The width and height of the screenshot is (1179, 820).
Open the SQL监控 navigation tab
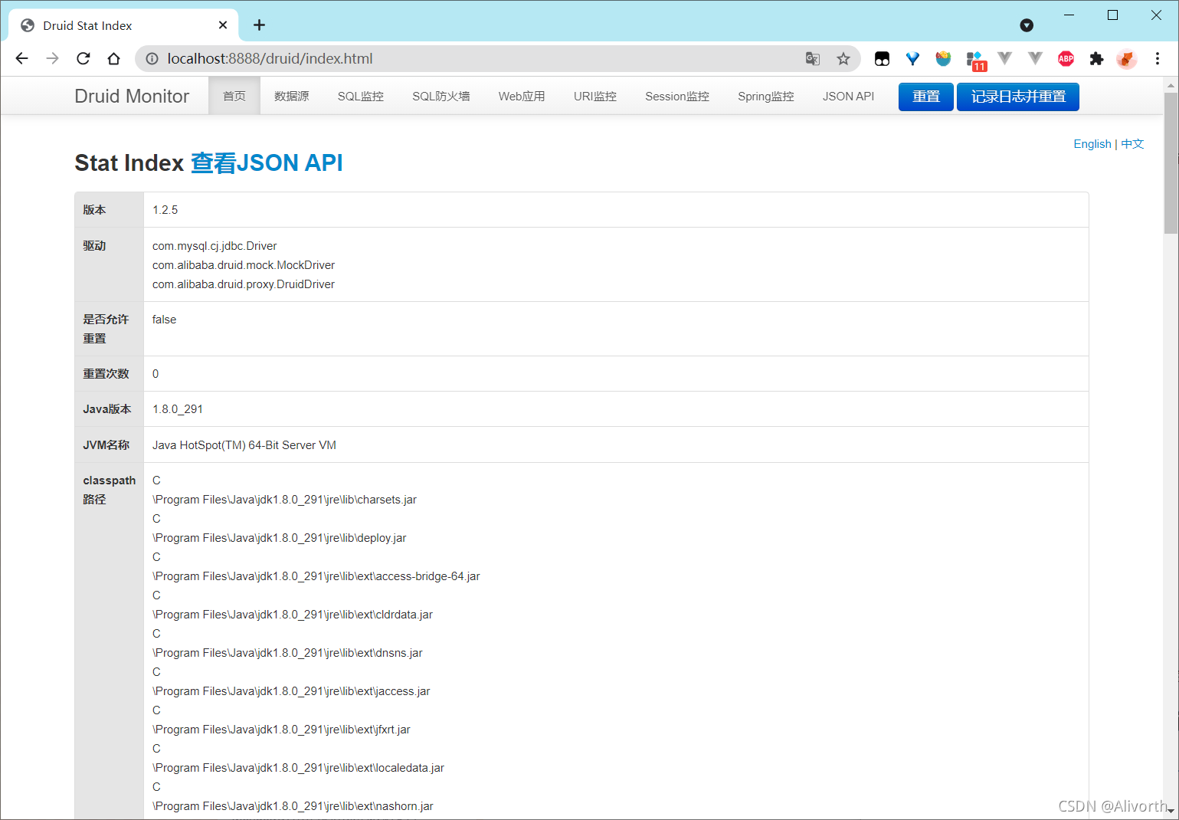pos(361,96)
